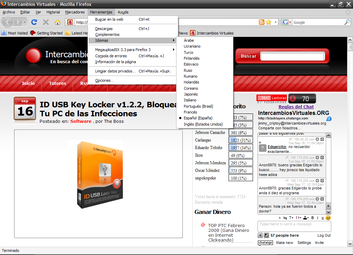This screenshot has width=353, height=255.
Task: Click the chat scrollbar thumb
Action: pos(329,206)
